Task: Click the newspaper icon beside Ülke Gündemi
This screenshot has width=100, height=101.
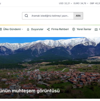Action: [x=1, y=29]
